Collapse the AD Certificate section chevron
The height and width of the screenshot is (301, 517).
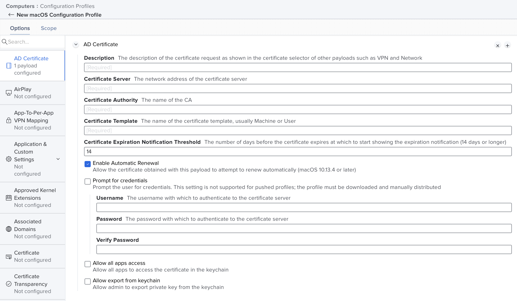point(76,44)
